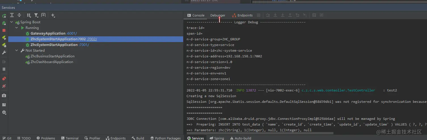
Task: Open the Spring tool window
Action: click(217, 138)
